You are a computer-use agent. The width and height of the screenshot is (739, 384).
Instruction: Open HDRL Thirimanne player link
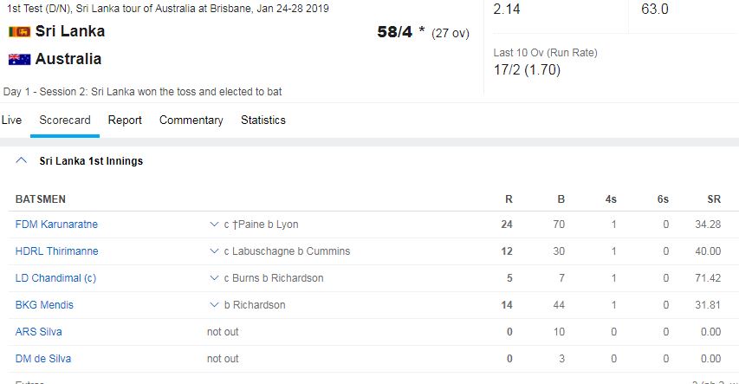(56, 251)
